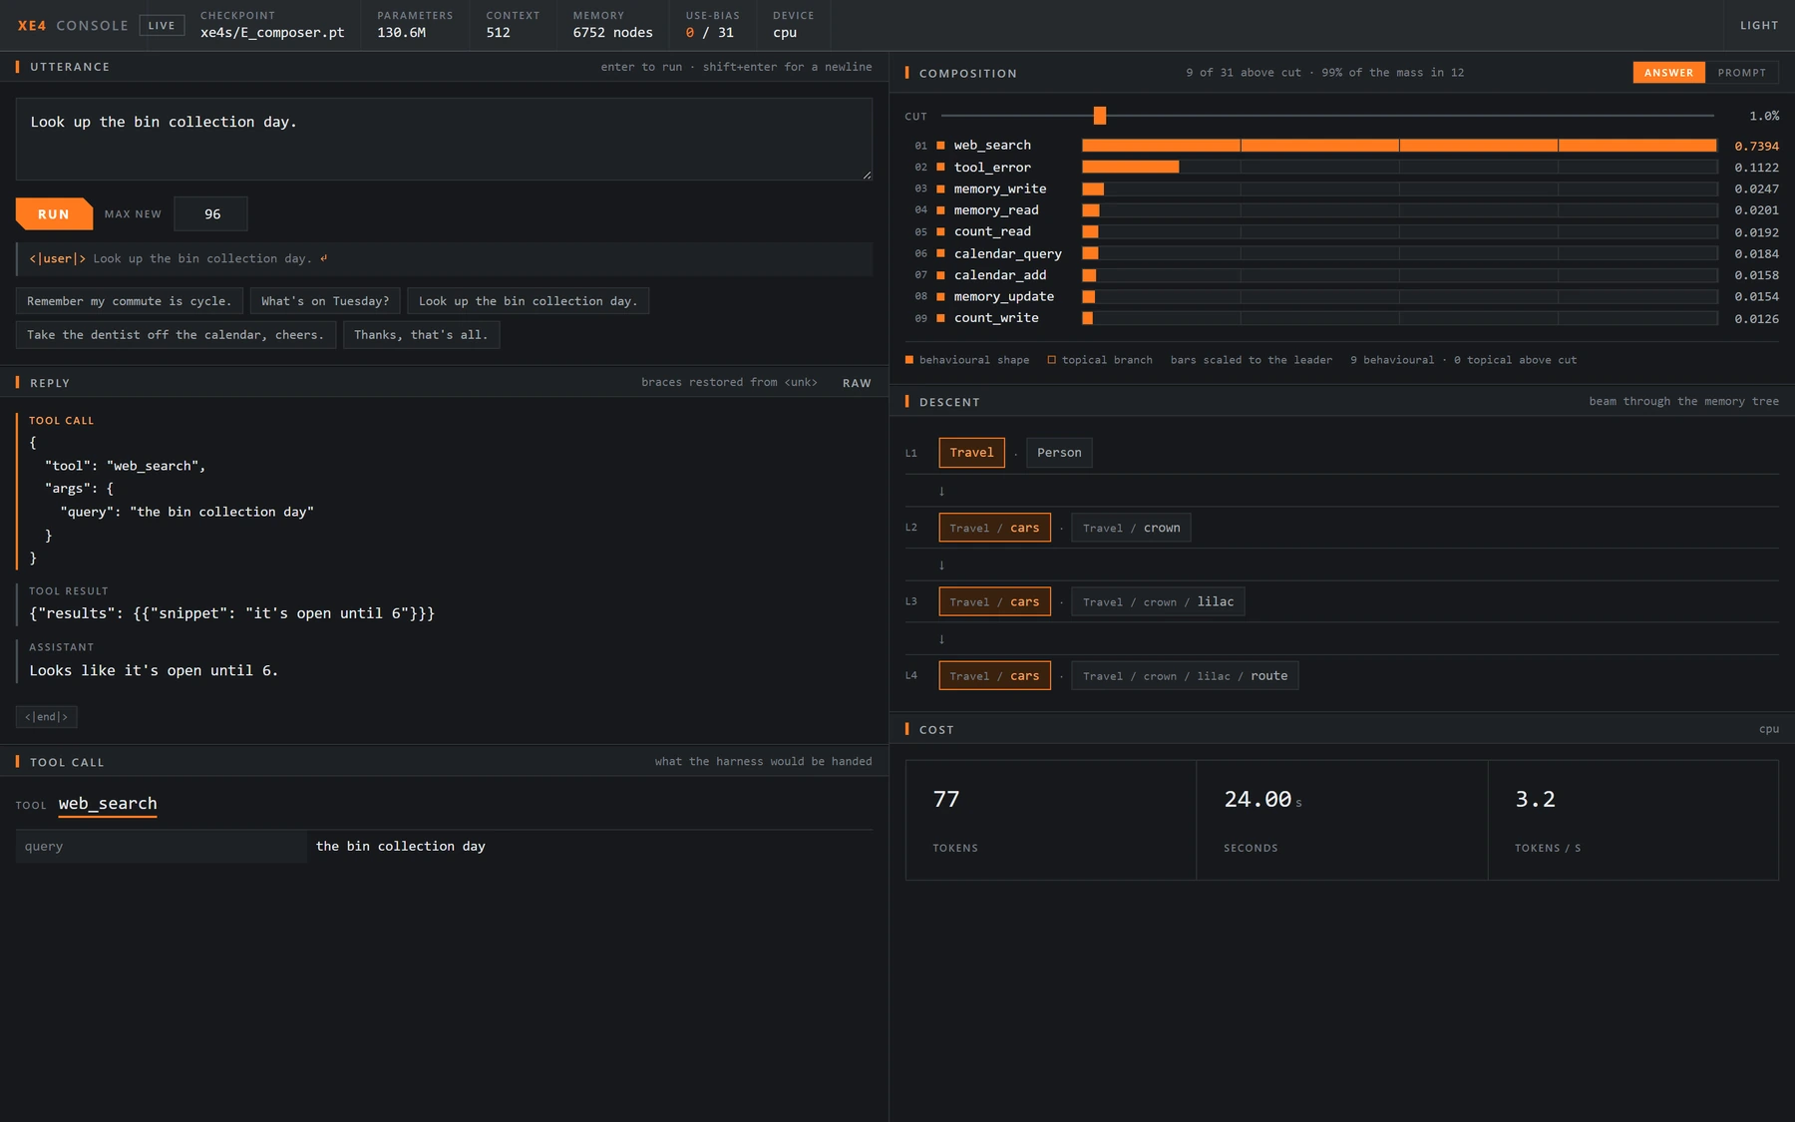
Task: Click the memory_read composition row
Action: 1342,210
